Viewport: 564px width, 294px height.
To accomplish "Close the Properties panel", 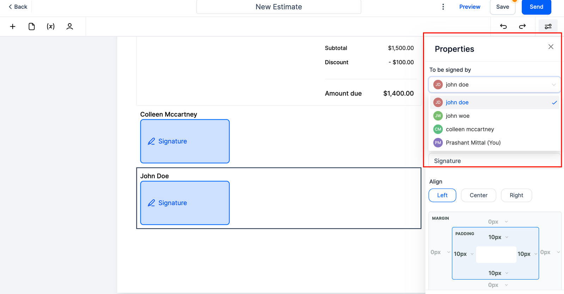I will coord(551,47).
